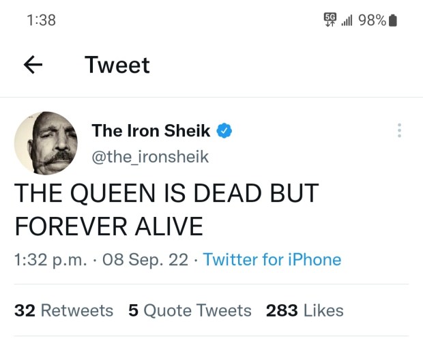Click the blue verified badge
The image size is (423, 339).
tap(224, 130)
